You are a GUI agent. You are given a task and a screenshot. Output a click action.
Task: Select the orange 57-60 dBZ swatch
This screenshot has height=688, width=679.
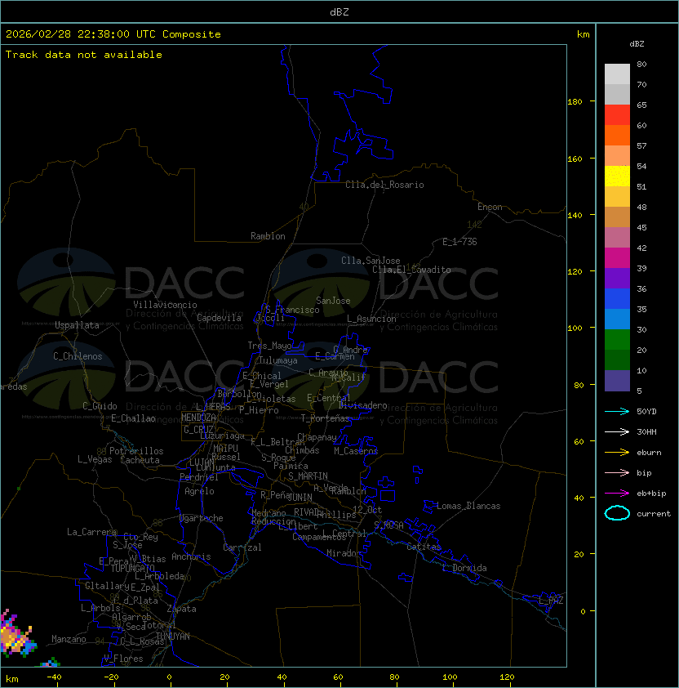tap(617, 135)
